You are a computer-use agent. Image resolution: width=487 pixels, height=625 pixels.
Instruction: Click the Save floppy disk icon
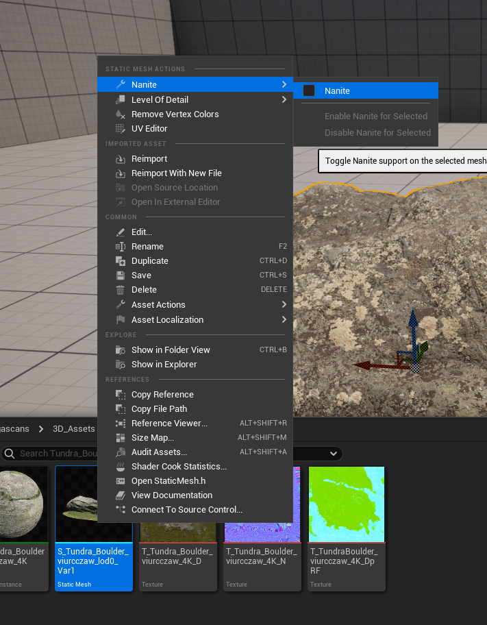(x=121, y=275)
